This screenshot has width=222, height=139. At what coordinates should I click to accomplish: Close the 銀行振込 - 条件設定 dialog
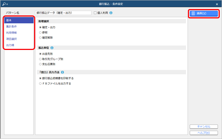coord(217,4)
